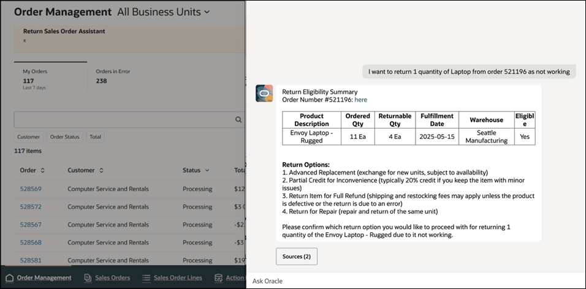
Task: Click the orders search field
Action: click(x=123, y=120)
